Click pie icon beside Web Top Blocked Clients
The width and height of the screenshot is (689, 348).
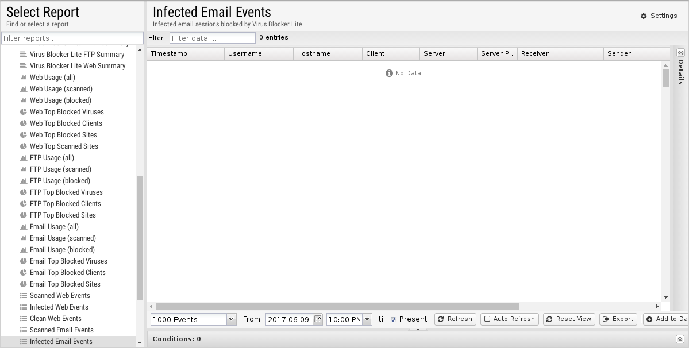(24, 123)
